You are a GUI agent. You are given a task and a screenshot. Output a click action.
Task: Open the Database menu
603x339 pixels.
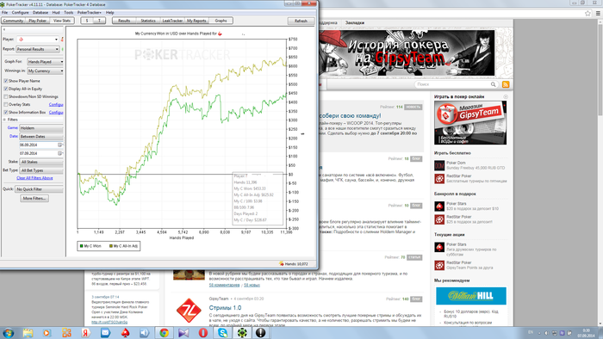[x=40, y=12]
